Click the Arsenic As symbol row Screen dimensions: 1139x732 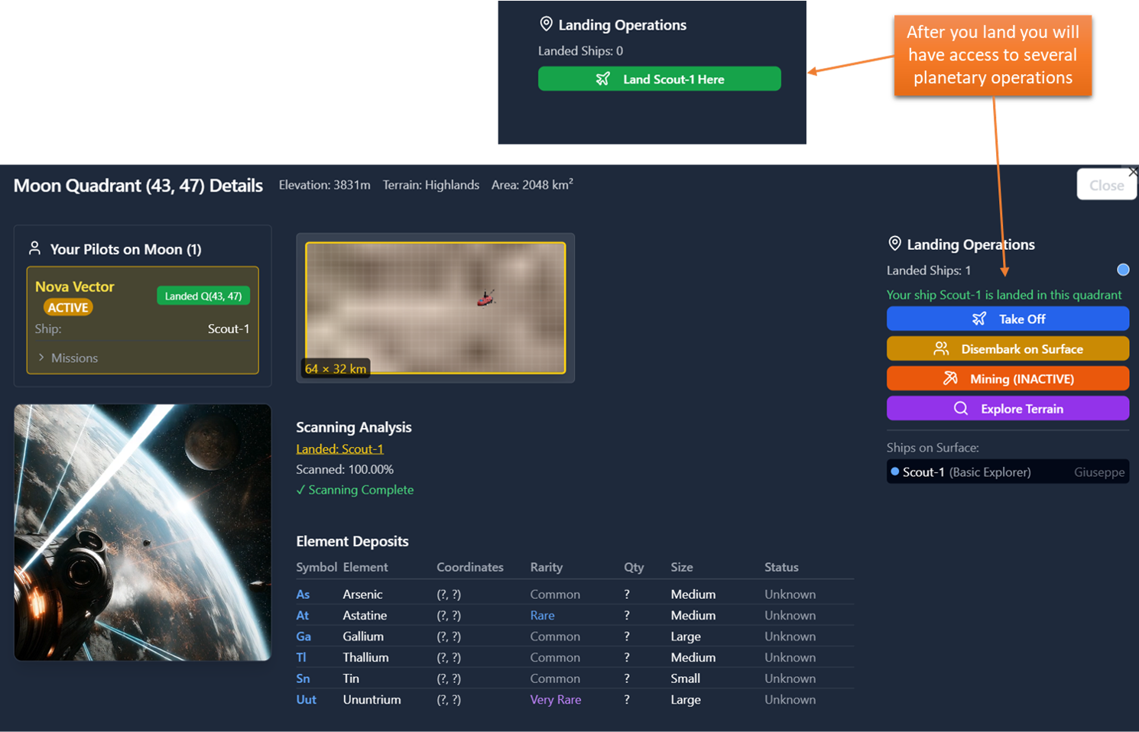(303, 594)
